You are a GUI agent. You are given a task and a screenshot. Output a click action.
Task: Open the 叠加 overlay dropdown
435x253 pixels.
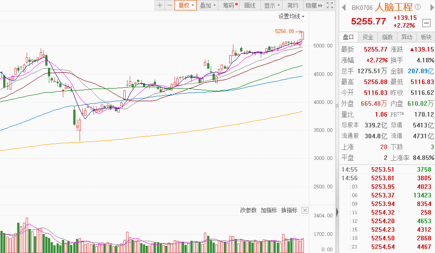coord(208,5)
